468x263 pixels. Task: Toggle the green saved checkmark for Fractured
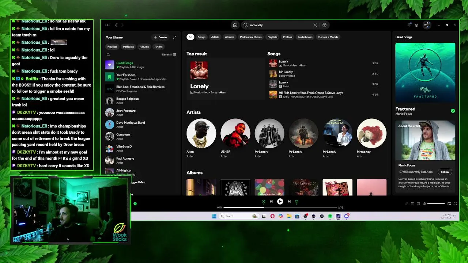[x=453, y=111]
